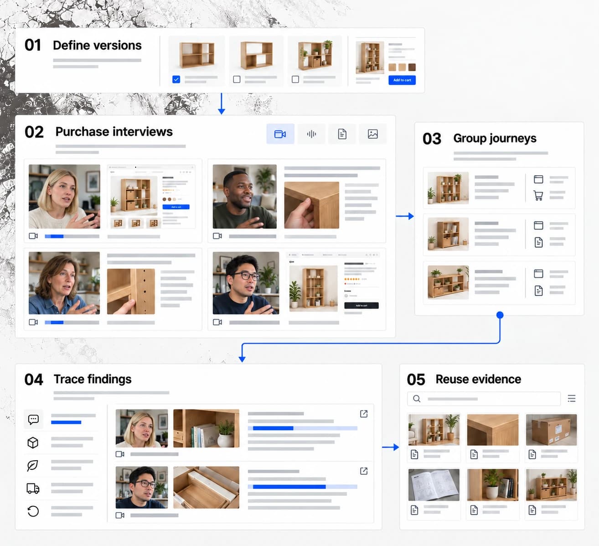Select the package cube category in Trace findings
This screenshot has height=546, width=599.
(33, 442)
